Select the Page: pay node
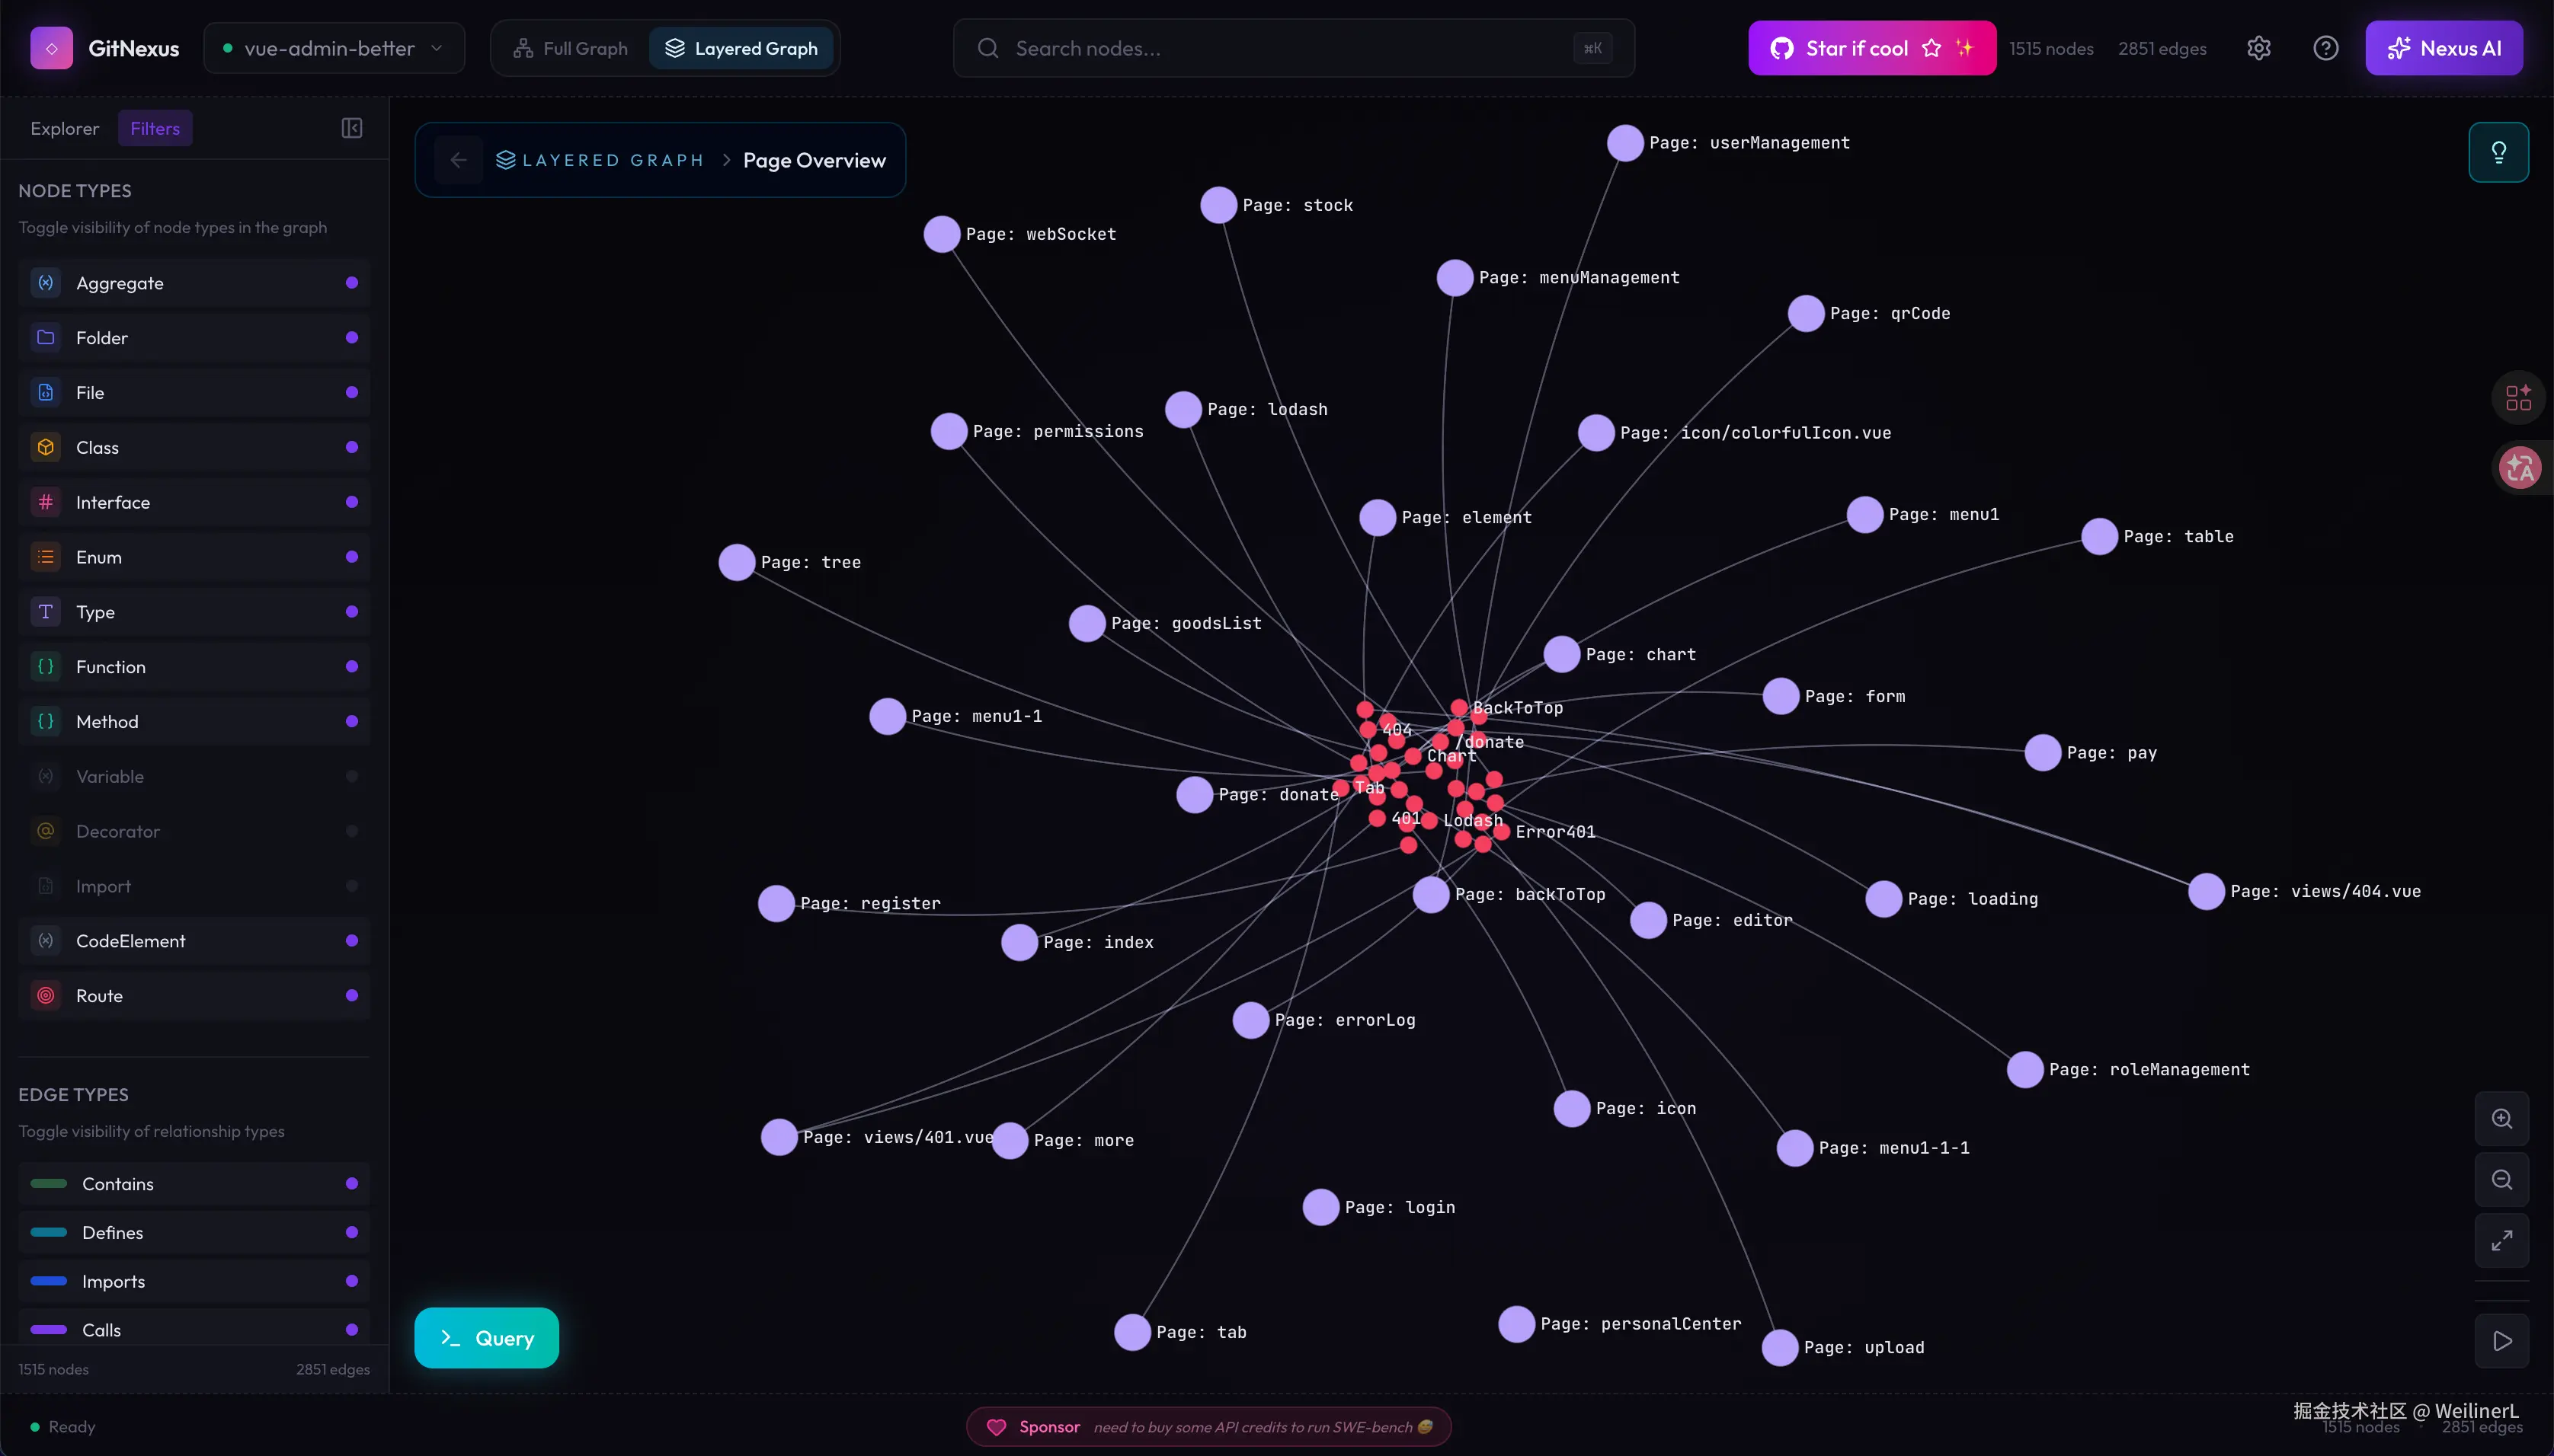This screenshot has width=2554, height=1456. point(2043,753)
